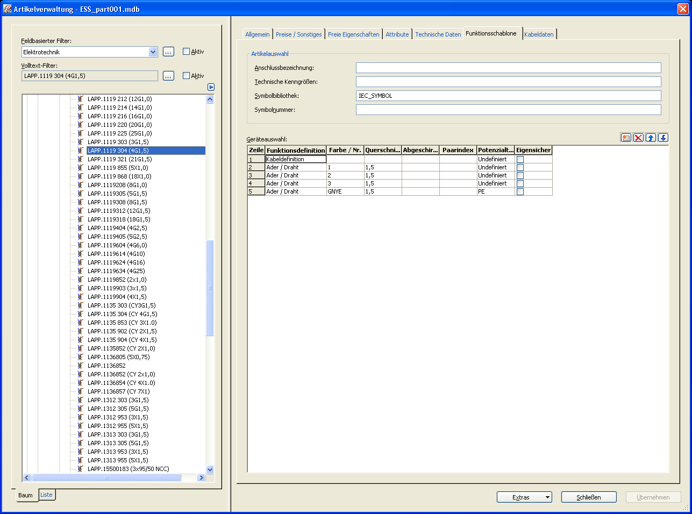Click in Technische Kenngrößen input field
This screenshot has width=692, height=514.
508,82
